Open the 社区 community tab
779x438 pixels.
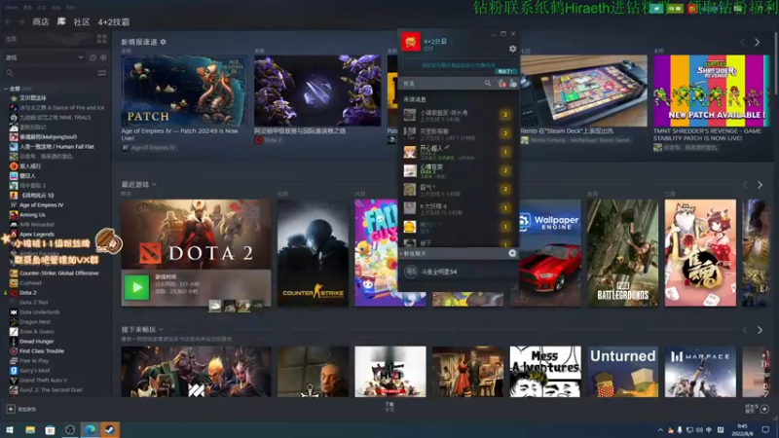82,21
